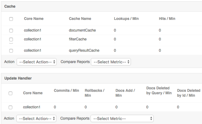
Task: Open the Cache Compare Reports metric dropdown
Action: 111,62
